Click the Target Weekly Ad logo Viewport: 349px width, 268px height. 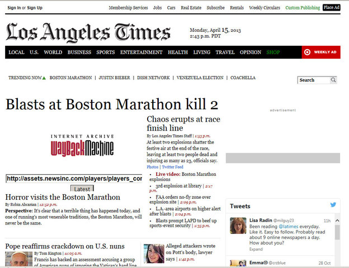point(321,52)
